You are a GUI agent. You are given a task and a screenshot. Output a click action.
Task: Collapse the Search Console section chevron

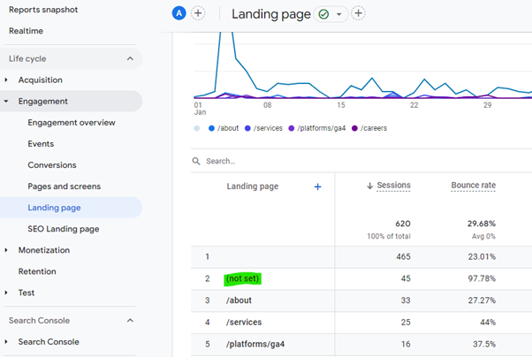[x=130, y=321]
